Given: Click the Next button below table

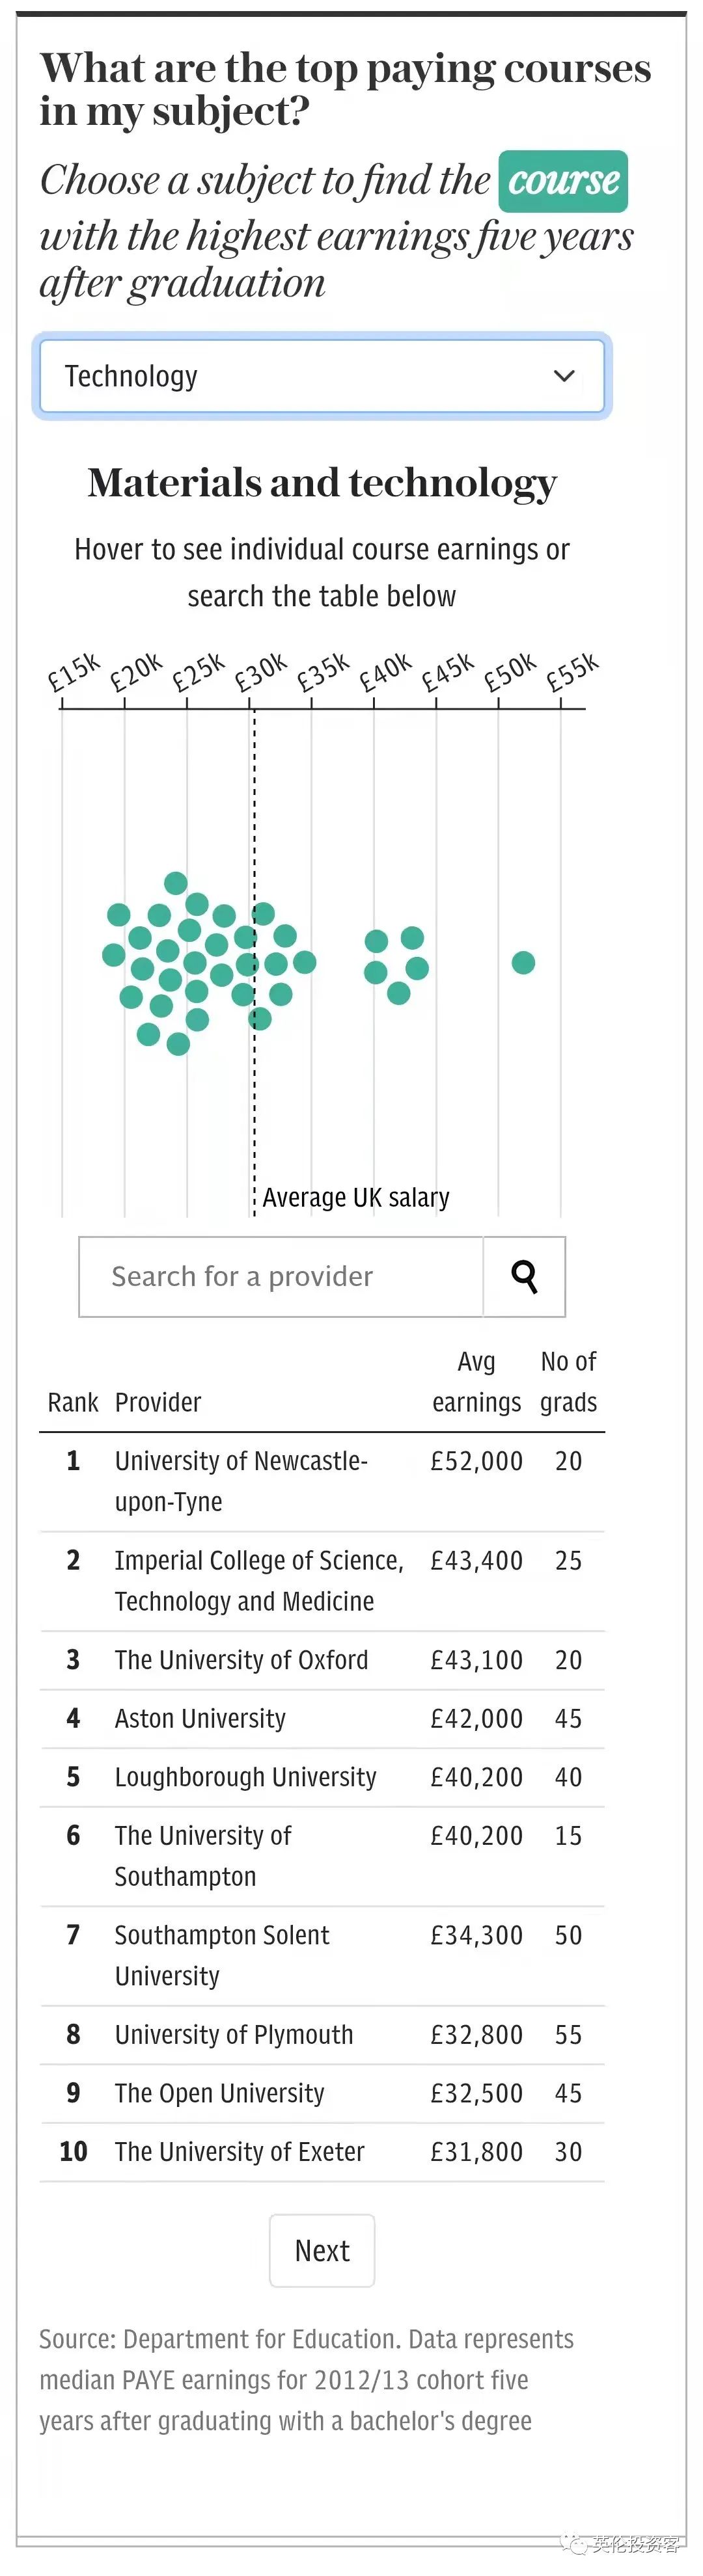Looking at the screenshot, I should pyautogui.click(x=322, y=2250).
